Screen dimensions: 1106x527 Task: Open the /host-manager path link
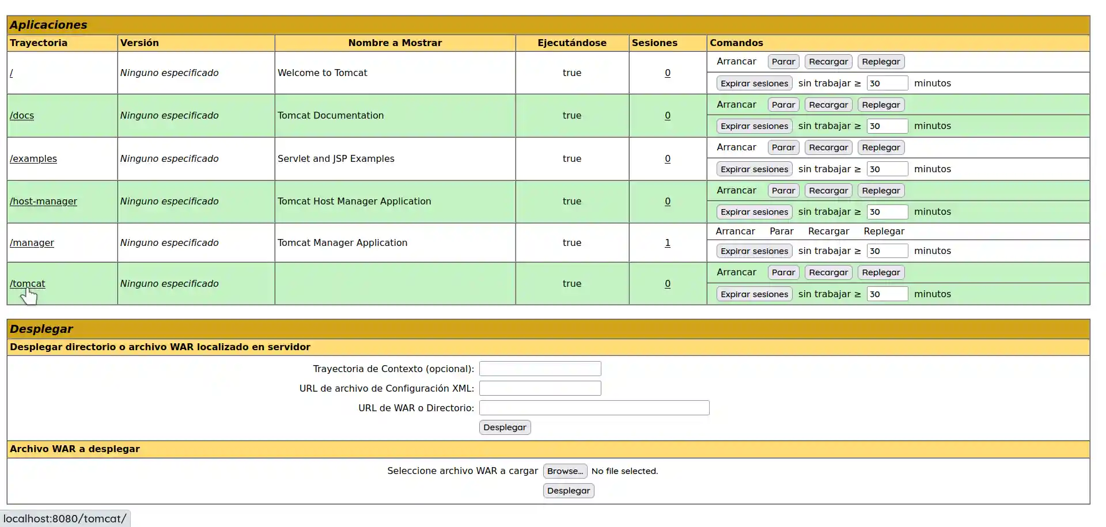43,201
